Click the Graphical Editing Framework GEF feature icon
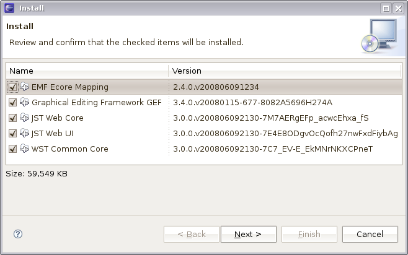Screen dimensions: 408x255 (x=25, y=103)
